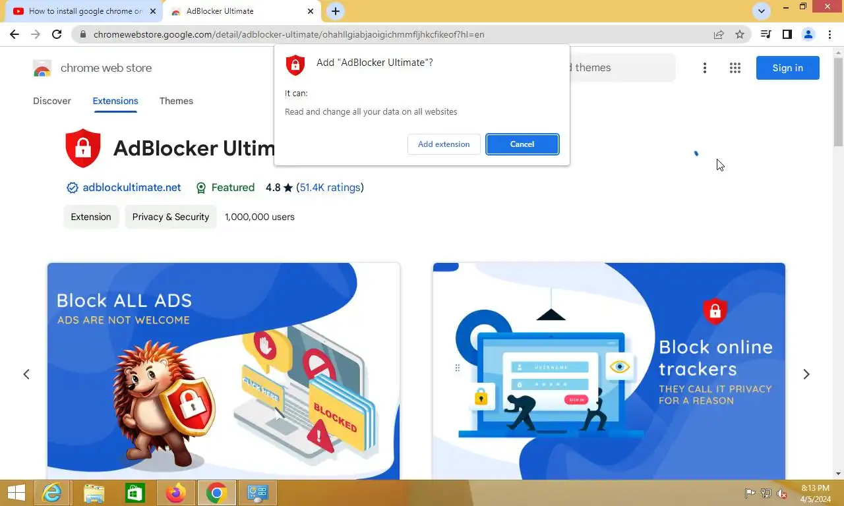Click the Featured badge
Viewport: 844px width, 506px height.
(x=226, y=188)
